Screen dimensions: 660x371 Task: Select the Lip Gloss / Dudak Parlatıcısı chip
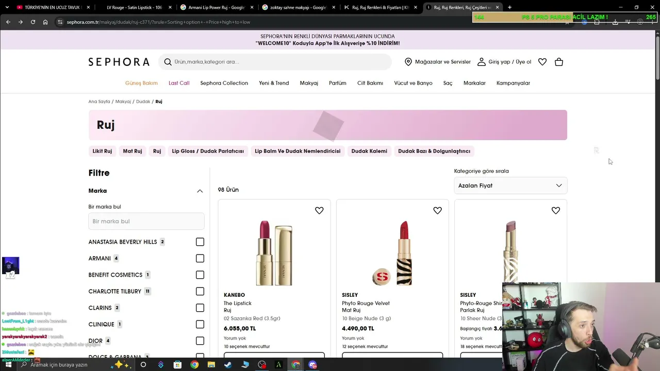[208, 151]
